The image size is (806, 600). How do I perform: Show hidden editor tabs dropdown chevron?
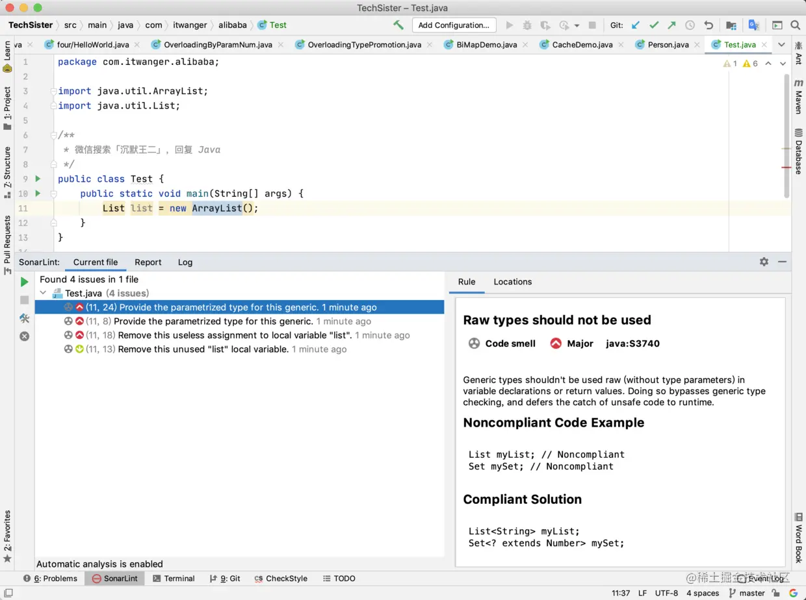(781, 45)
